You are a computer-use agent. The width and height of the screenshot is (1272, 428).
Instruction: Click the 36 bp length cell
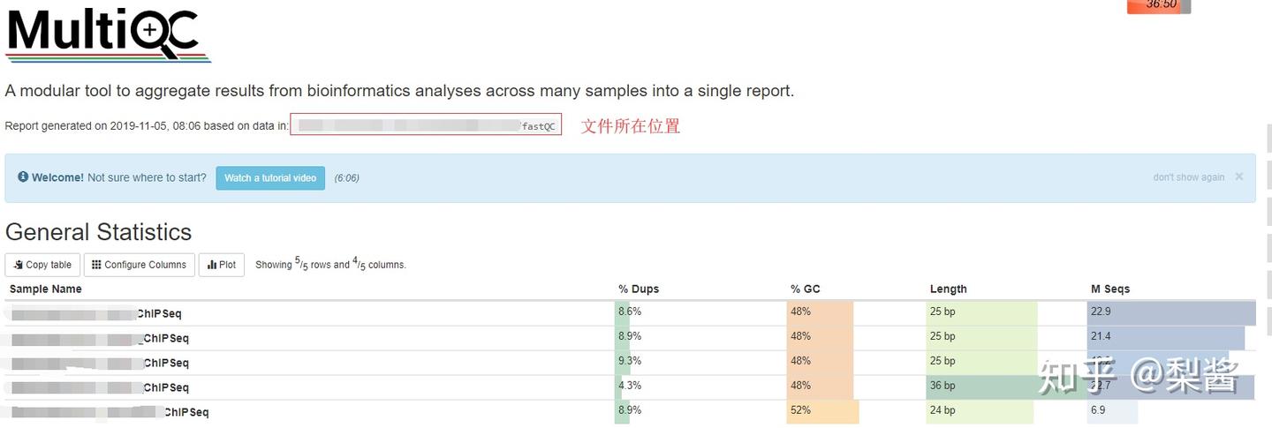coord(943,386)
